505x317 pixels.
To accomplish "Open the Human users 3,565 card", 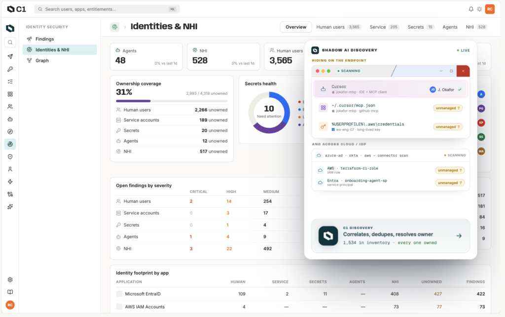I will [284, 57].
